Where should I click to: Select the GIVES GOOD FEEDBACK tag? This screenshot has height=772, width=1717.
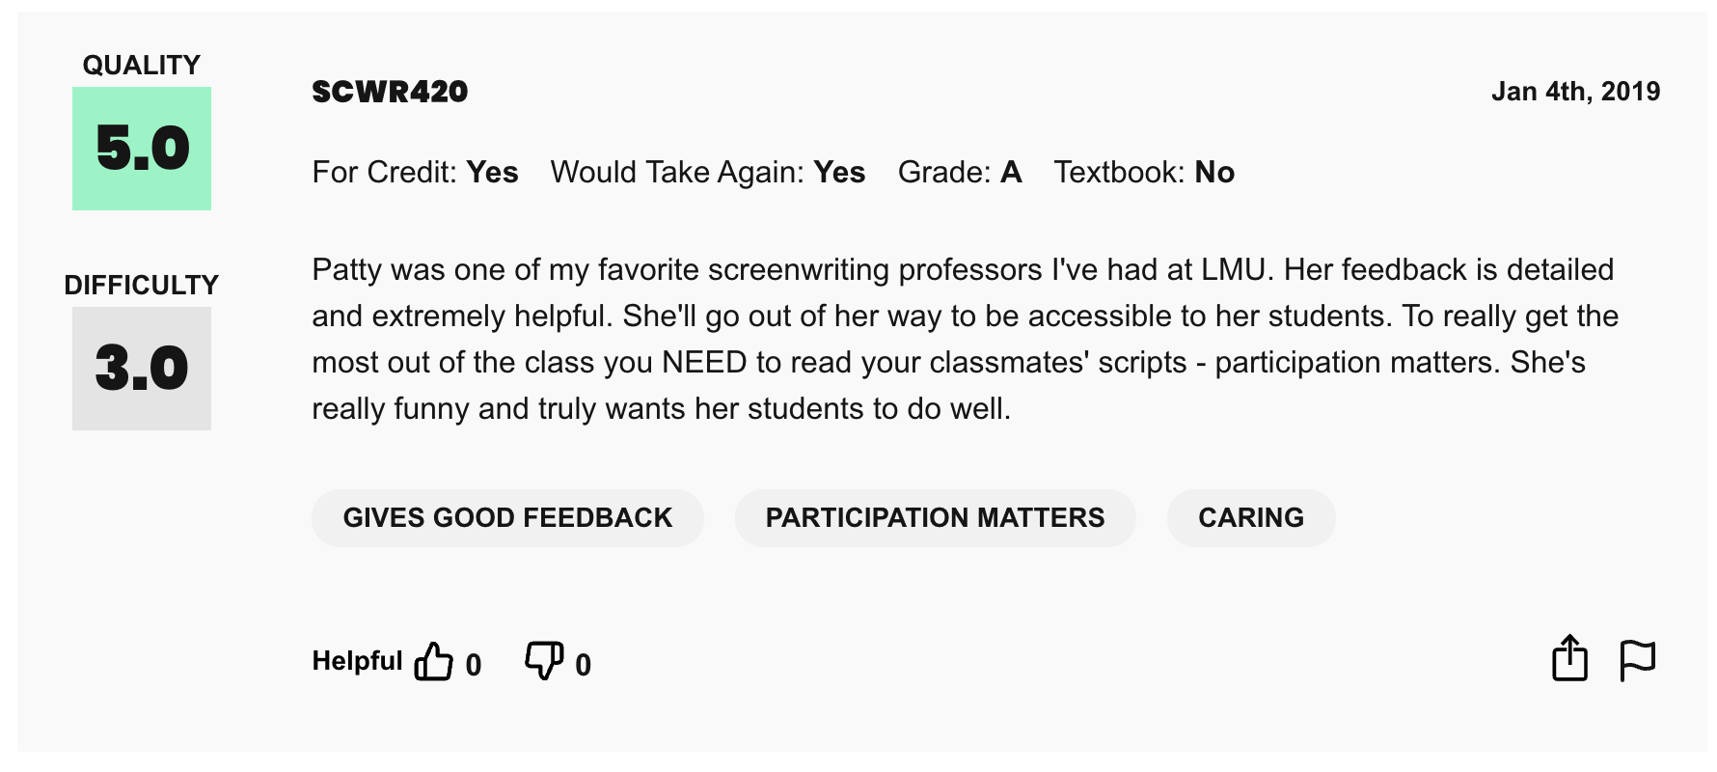(507, 517)
